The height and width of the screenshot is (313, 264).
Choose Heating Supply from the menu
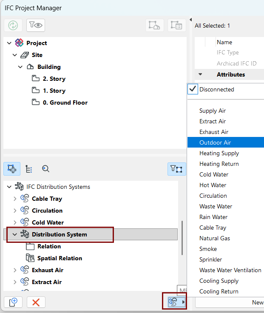coord(225,153)
